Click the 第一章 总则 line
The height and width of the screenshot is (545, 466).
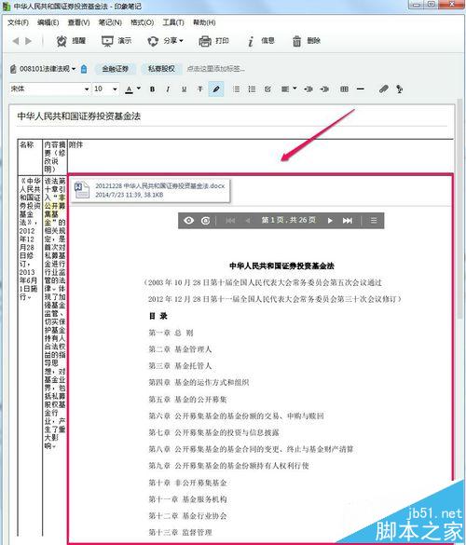point(171,333)
